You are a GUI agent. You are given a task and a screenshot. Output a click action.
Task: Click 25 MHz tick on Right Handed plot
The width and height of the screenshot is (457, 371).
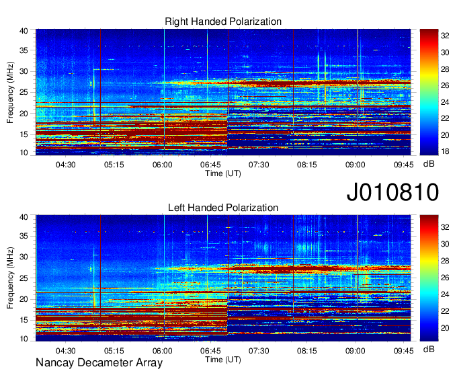tap(24, 93)
